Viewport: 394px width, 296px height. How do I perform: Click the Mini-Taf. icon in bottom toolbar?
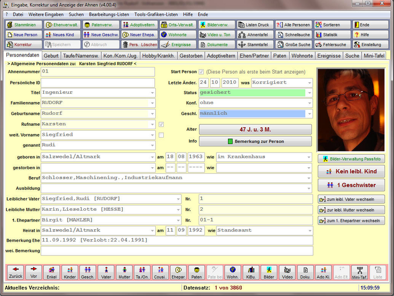point(359,273)
